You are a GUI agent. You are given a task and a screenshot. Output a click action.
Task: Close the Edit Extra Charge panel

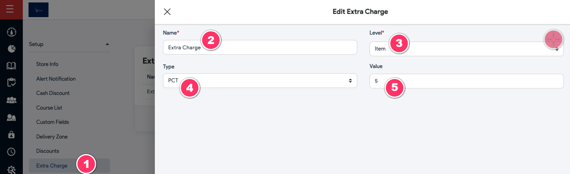(x=167, y=11)
